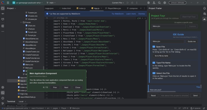Open project selector ux-gamepage-paulouski-artur dropdown
The image size is (207, 110).
click(x=27, y=3)
